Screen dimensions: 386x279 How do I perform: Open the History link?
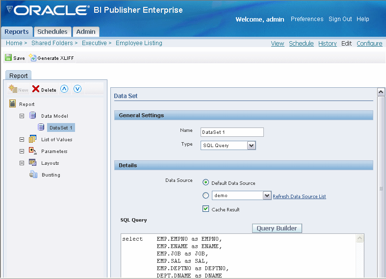(x=328, y=44)
